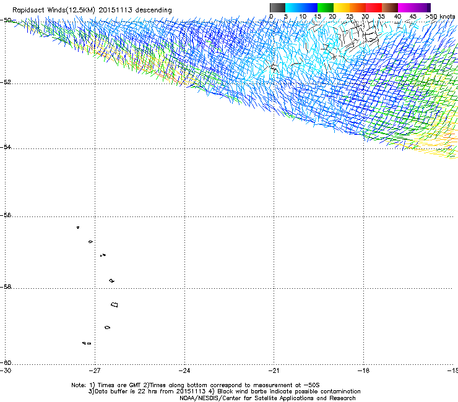Screen dimensions: 458x402
Task: Click the '-52' latitude axis label
Action: click(6, 82)
